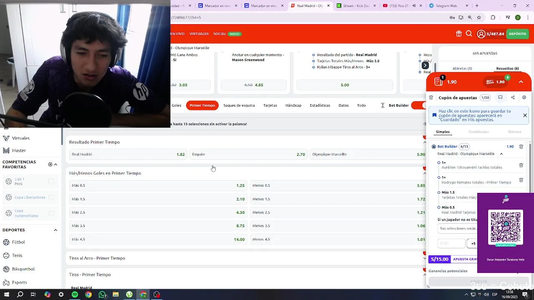Screen dimensions: 534x300
Task: Pick Mason Greenwood boosted odds 4.85
Action: (254, 85)
